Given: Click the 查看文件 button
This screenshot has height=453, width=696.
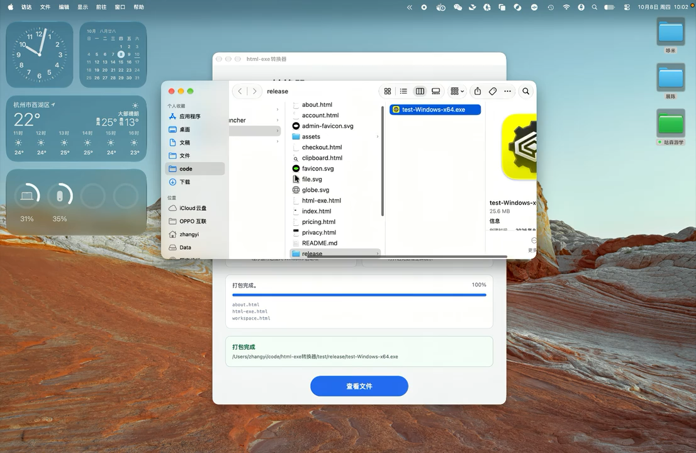Looking at the screenshot, I should tap(359, 386).
